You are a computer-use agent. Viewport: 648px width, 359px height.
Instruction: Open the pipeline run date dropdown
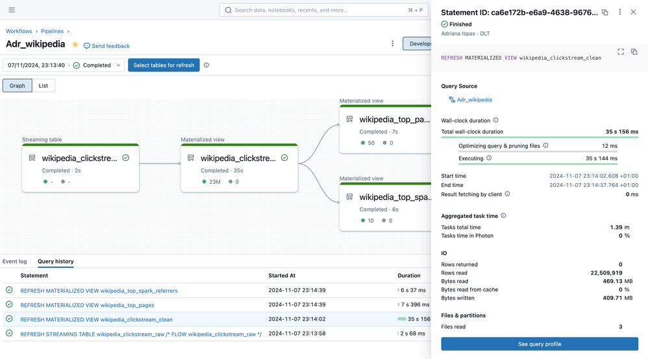coord(64,66)
